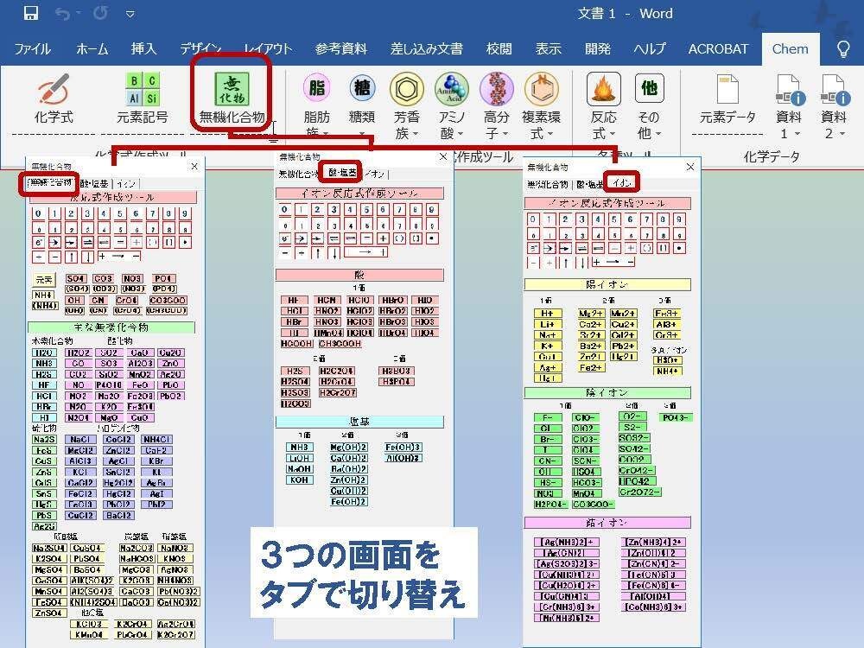This screenshot has height=648, width=864.
Task: Insert [Co(NH3)6]3+ complex ion
Action: (x=653, y=607)
